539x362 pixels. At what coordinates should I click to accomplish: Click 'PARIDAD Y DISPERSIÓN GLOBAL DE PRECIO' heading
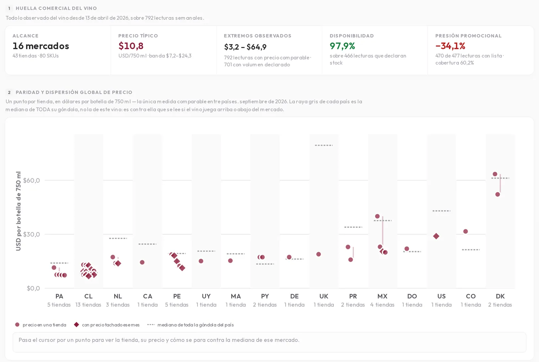click(74, 92)
